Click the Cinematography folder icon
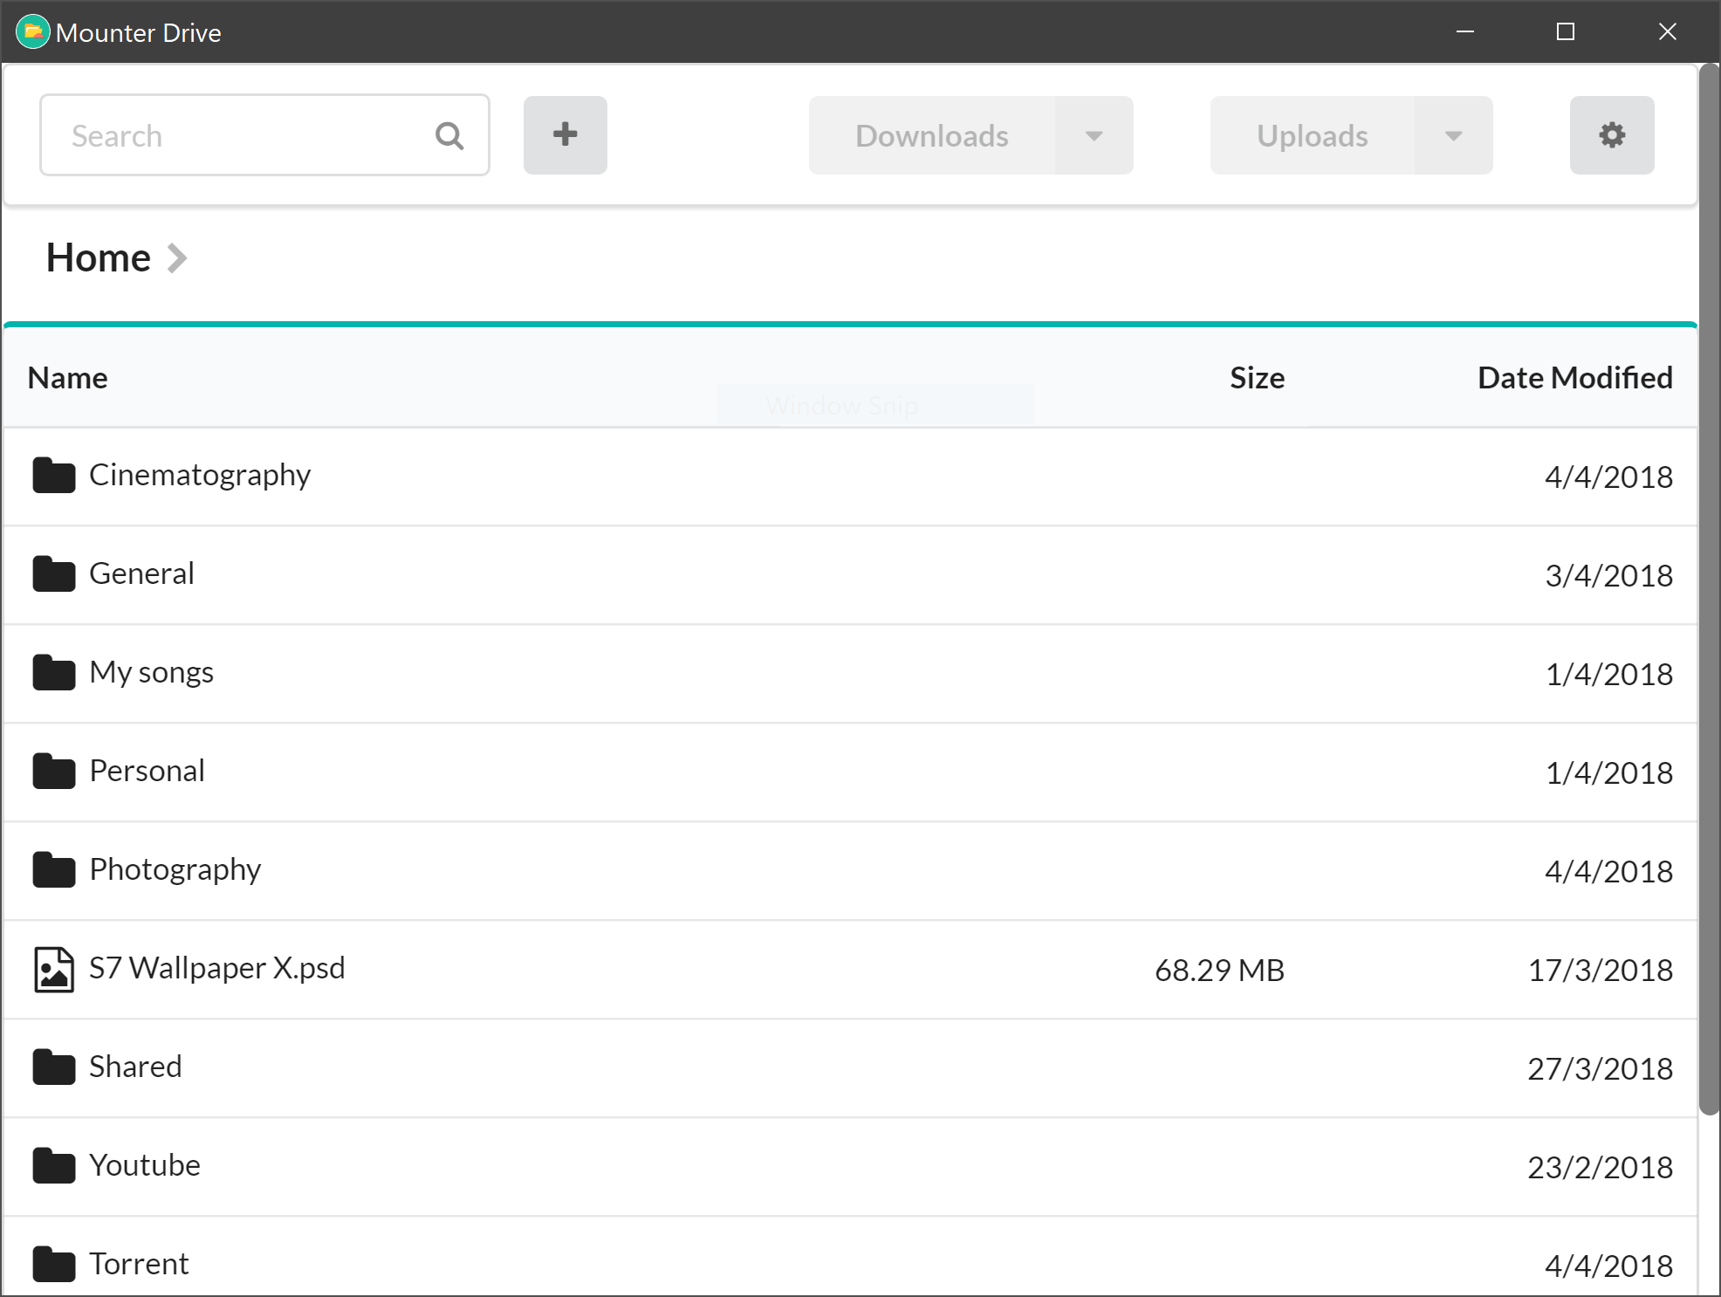 (x=54, y=476)
